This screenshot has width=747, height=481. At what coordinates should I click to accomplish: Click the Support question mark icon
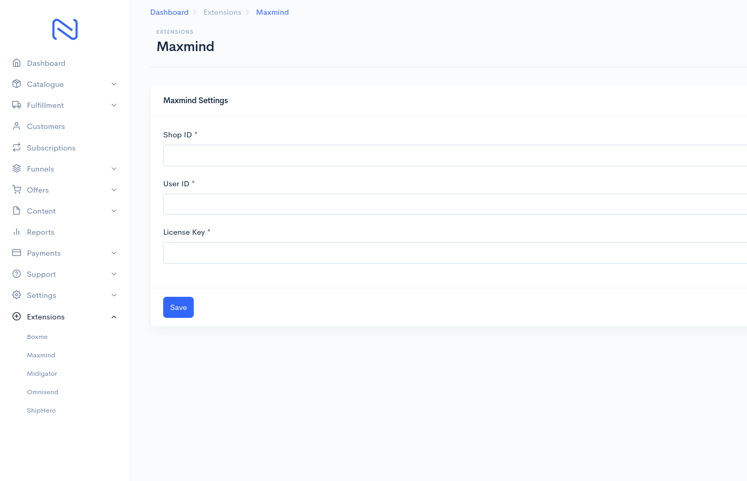coord(16,274)
